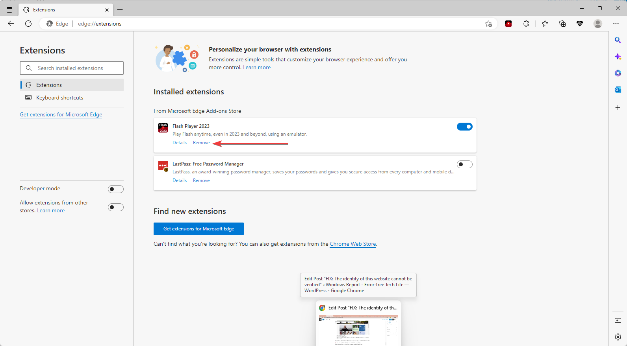Add this page to favorites star icon

click(488, 24)
